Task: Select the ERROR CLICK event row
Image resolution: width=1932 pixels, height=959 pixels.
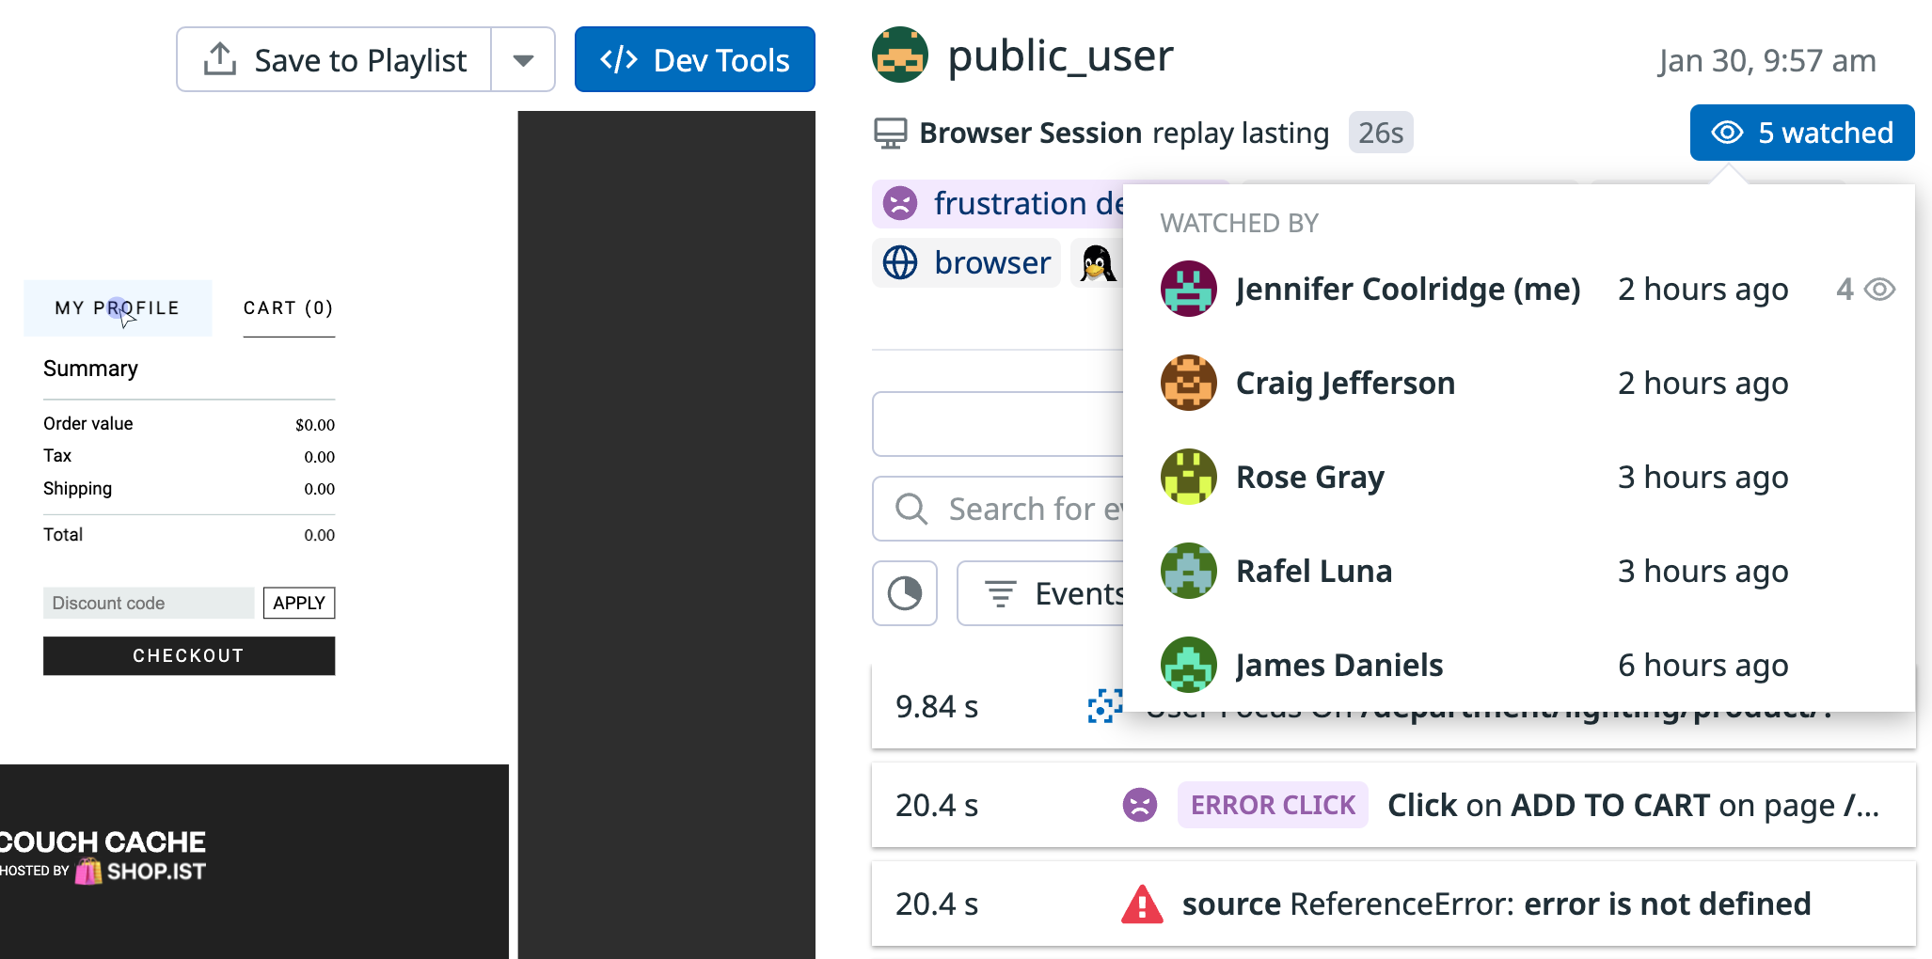Action: pyautogui.click(x=1392, y=805)
